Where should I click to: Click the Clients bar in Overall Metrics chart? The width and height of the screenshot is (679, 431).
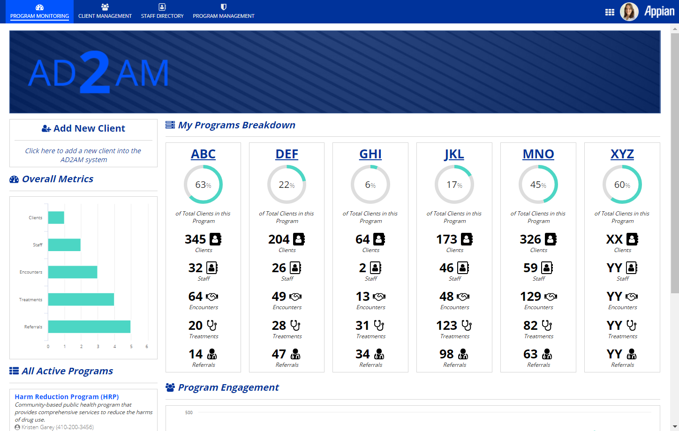56,217
